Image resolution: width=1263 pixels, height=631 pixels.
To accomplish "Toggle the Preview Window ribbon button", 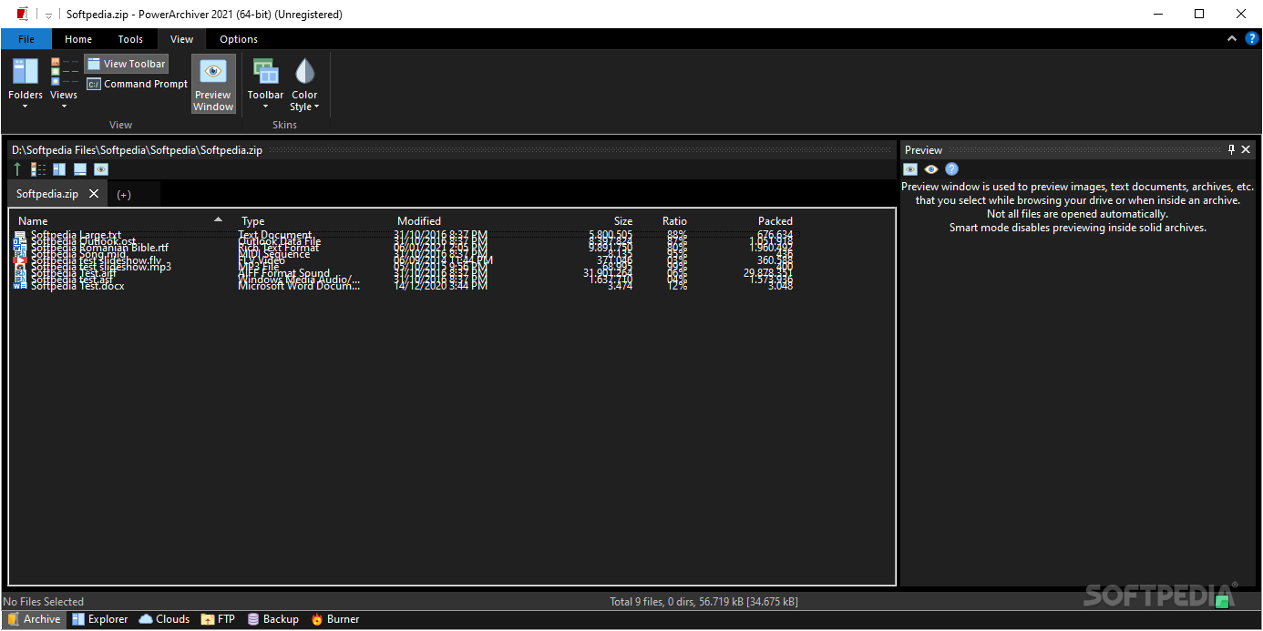I will coord(213,84).
